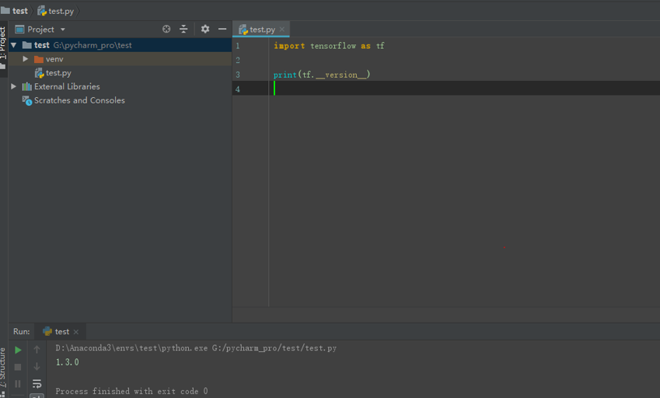This screenshot has width=660, height=398.
Task: Jump up the run output stack trace
Action: pyautogui.click(x=37, y=349)
